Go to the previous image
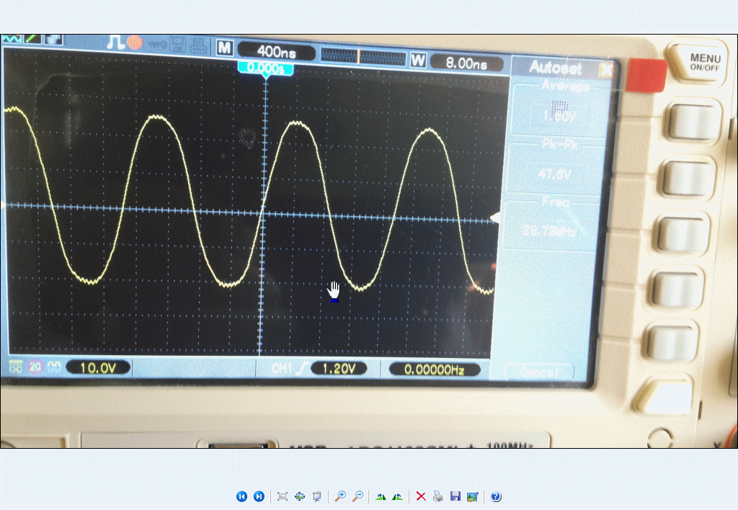The image size is (738, 510). (241, 496)
